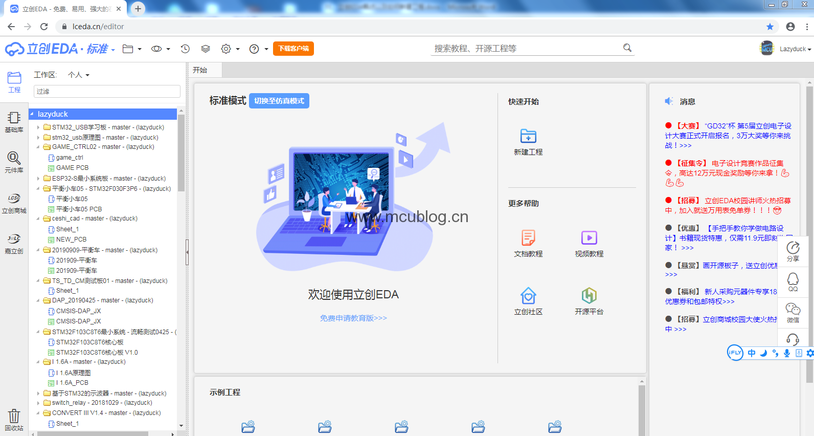Bookmark the page with the star icon
The height and width of the screenshot is (436, 814).
(x=770, y=27)
